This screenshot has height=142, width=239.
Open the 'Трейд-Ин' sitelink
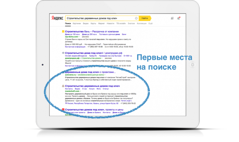coord(93,56)
